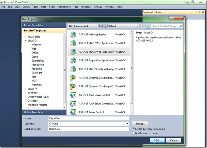The width and height of the screenshot is (207, 148).
Task: Click the New Project help button
Action: pos(171,18)
